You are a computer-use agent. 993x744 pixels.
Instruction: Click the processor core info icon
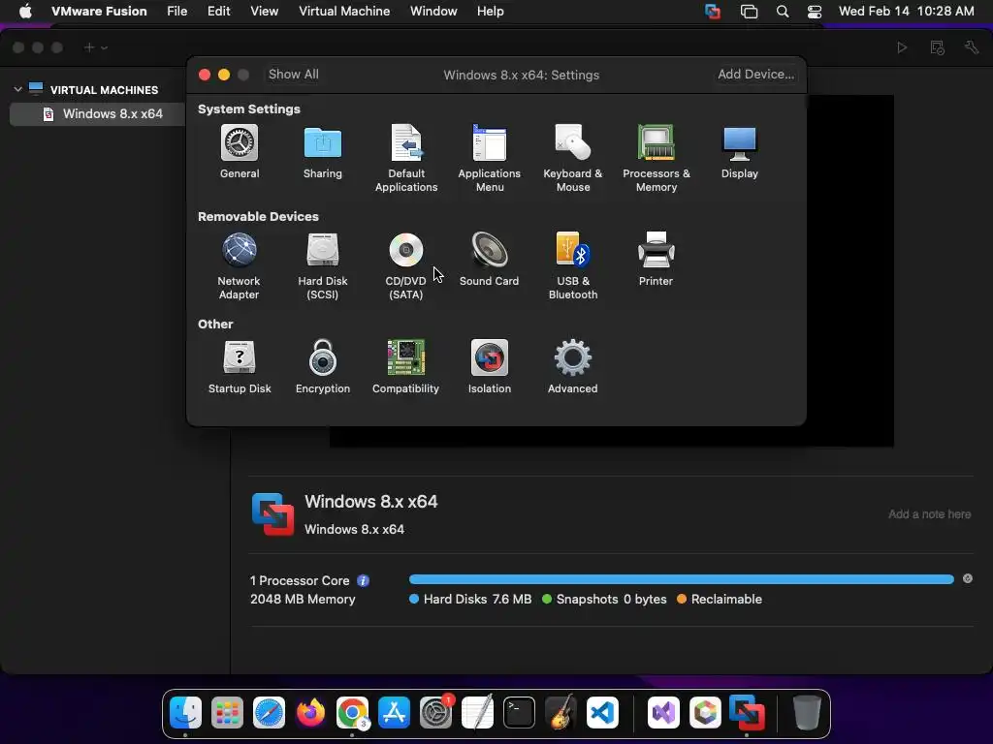[x=363, y=581]
